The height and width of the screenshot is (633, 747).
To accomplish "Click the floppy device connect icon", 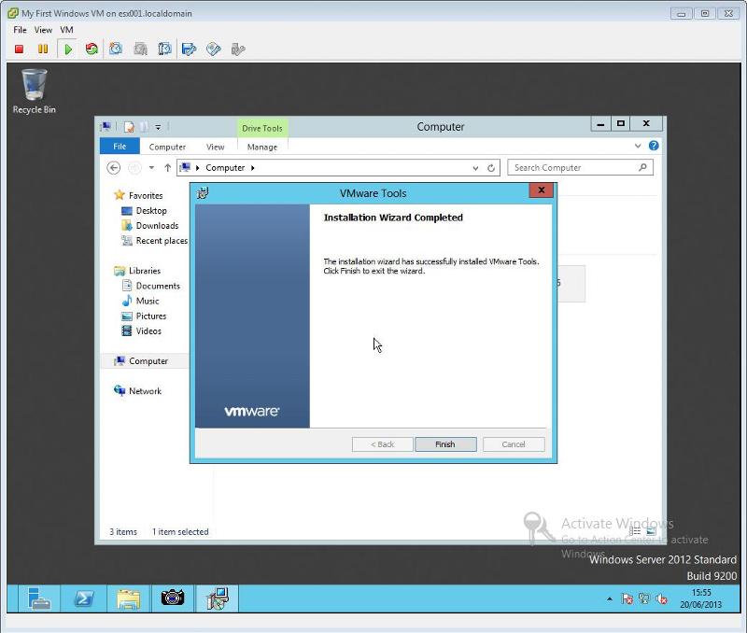I will click(190, 49).
